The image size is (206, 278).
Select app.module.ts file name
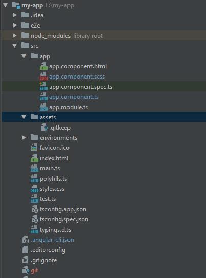[68, 107]
